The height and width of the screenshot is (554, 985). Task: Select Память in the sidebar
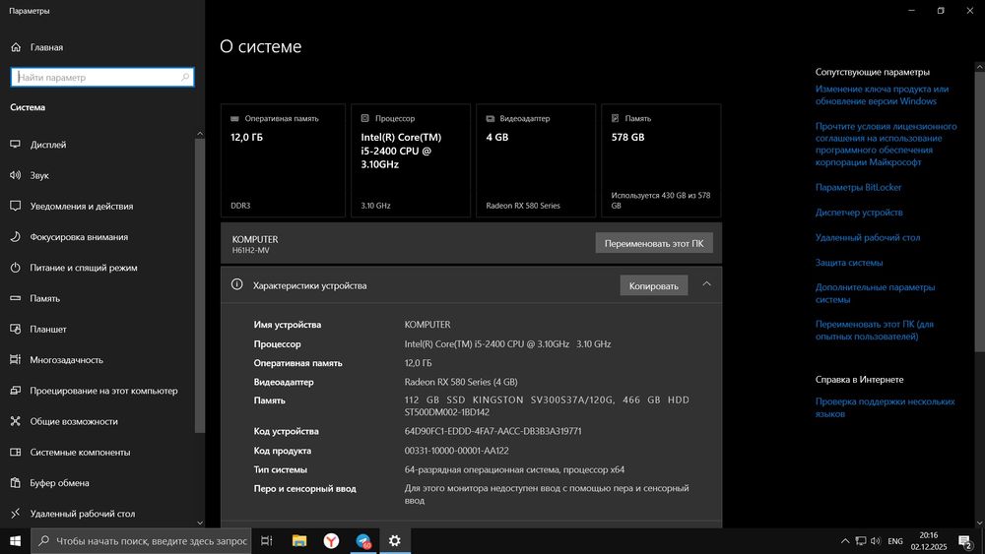click(44, 298)
